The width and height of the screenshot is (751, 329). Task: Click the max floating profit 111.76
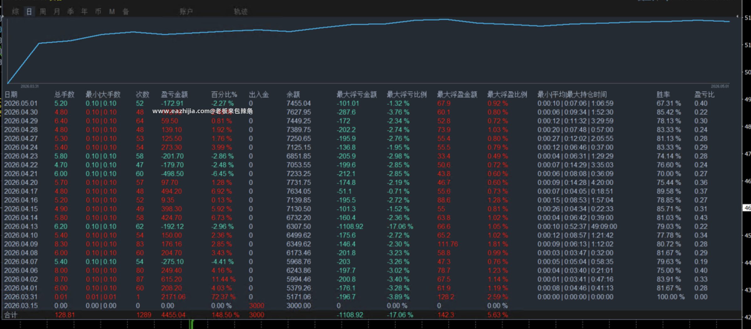(x=448, y=244)
